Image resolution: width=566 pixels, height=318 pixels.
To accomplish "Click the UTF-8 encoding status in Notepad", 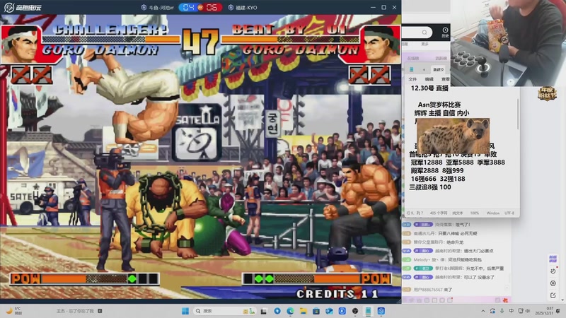I will point(509,213).
